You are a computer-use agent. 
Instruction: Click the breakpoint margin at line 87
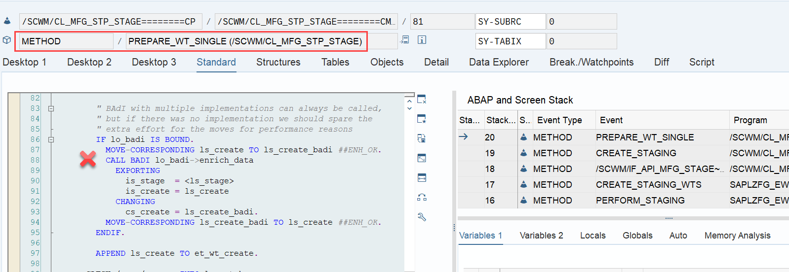pyautogui.click(x=14, y=150)
